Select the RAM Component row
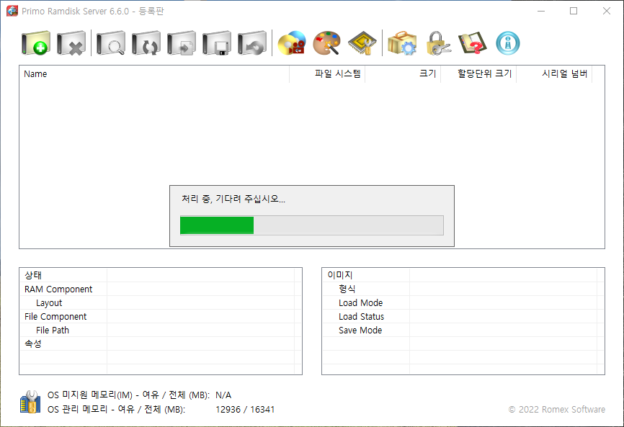The image size is (624, 427). (x=161, y=289)
